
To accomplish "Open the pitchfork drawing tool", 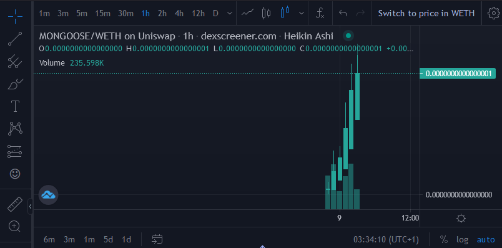I will [x=15, y=61].
